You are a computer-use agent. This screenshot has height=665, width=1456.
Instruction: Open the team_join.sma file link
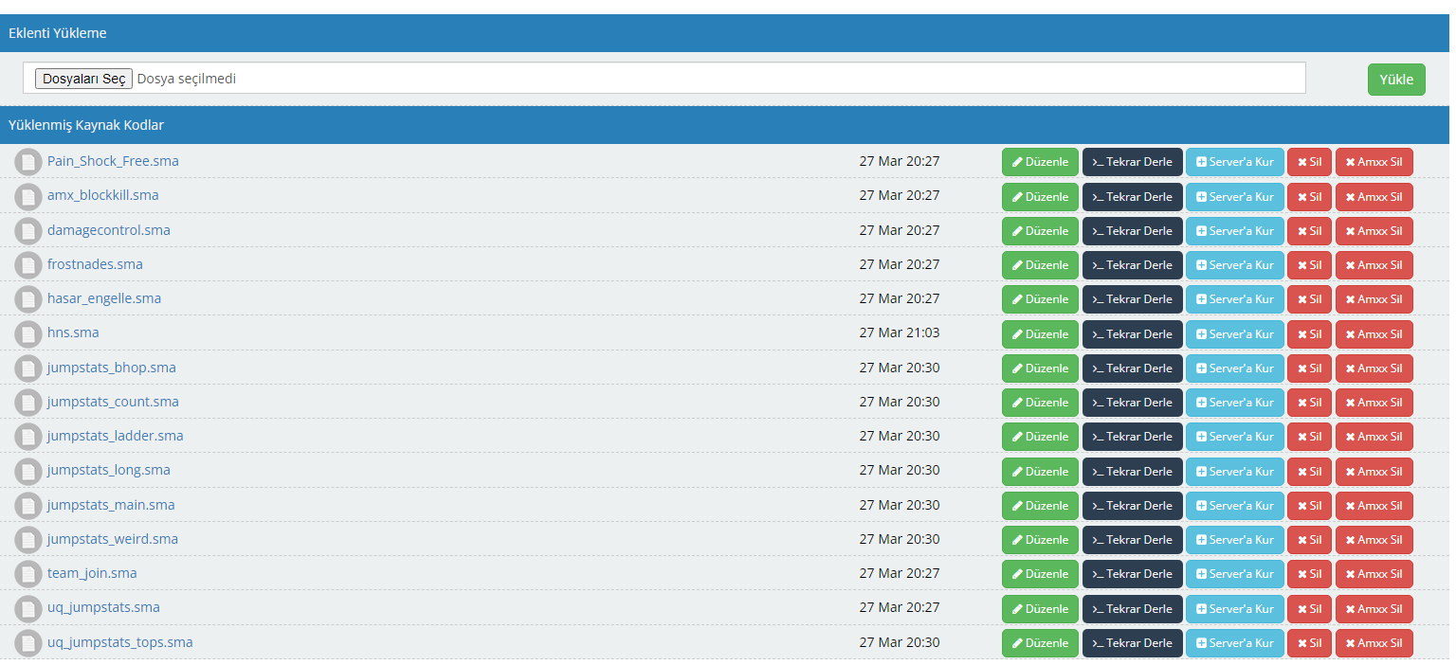point(92,572)
